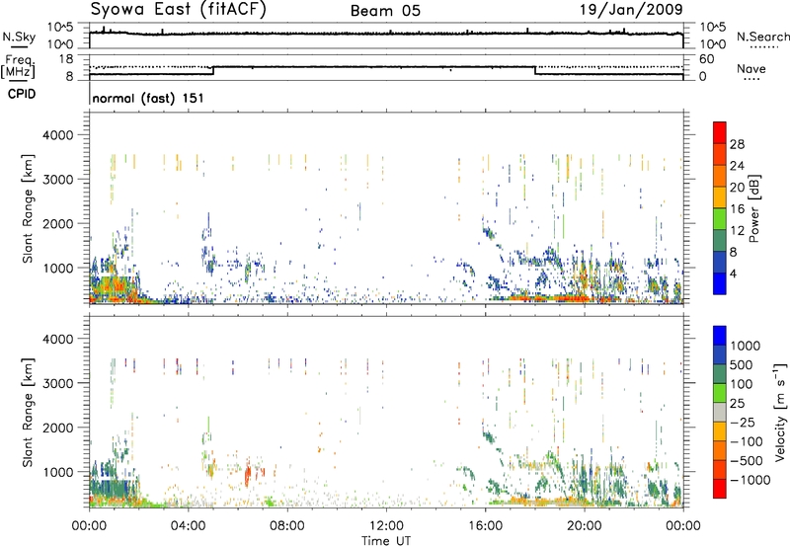Click the 'CPID' row label
Screen dimensions: 790x547
[22, 94]
